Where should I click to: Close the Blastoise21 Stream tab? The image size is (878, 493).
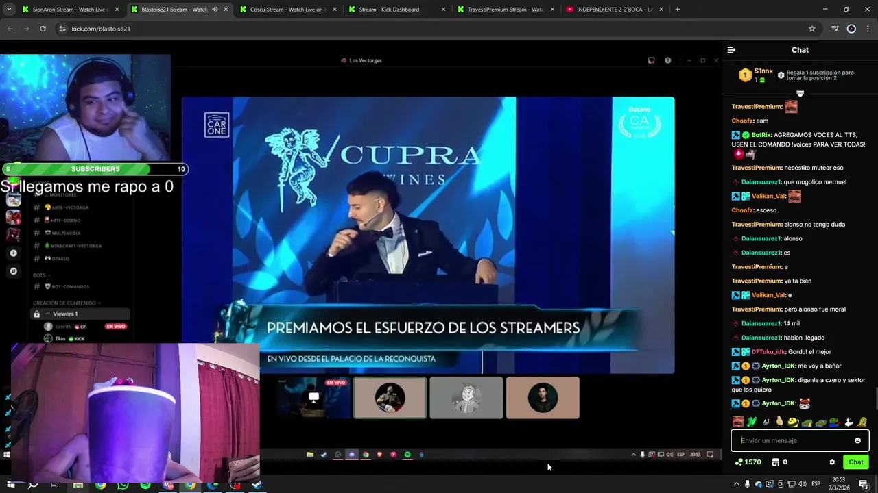click(226, 10)
